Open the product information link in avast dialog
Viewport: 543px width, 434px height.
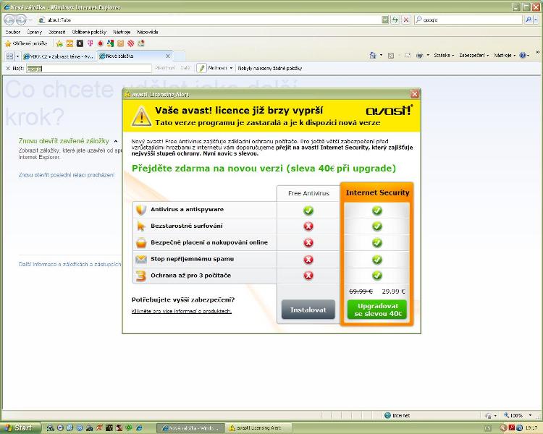(182, 311)
